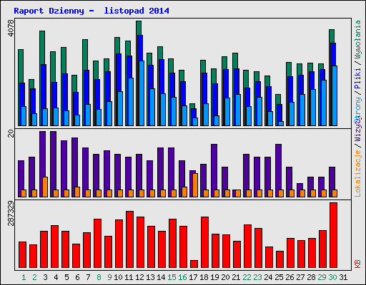Click the 'Wywołania' legend label
This screenshot has width=366, height=285.
(x=357, y=39)
